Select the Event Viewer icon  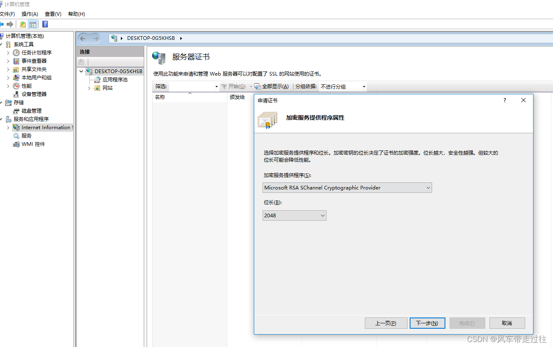16,61
